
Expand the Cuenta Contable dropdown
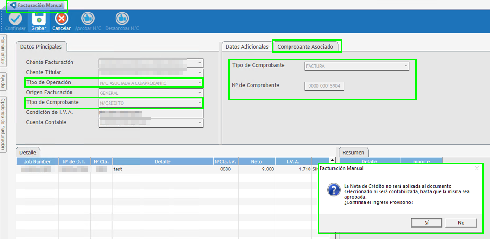(200, 123)
